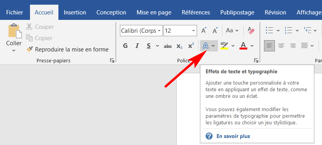Image resolution: width=322 pixels, height=145 pixels.
Task: Increase font size with larger A icon
Action: (x=204, y=31)
